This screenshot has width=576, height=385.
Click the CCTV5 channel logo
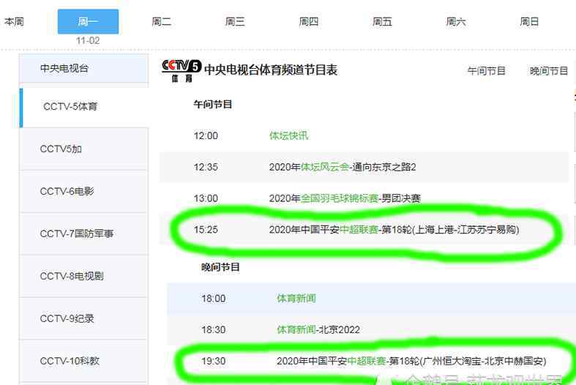tap(182, 70)
